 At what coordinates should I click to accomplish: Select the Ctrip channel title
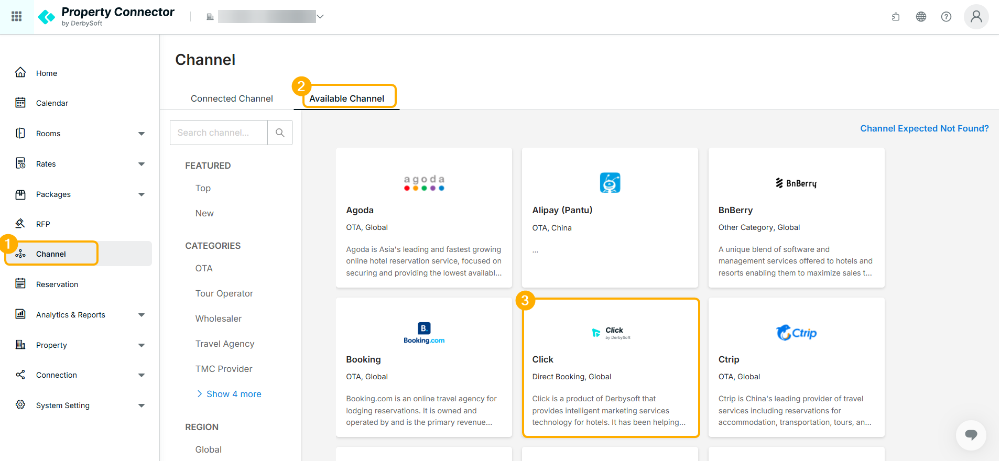[x=729, y=359]
